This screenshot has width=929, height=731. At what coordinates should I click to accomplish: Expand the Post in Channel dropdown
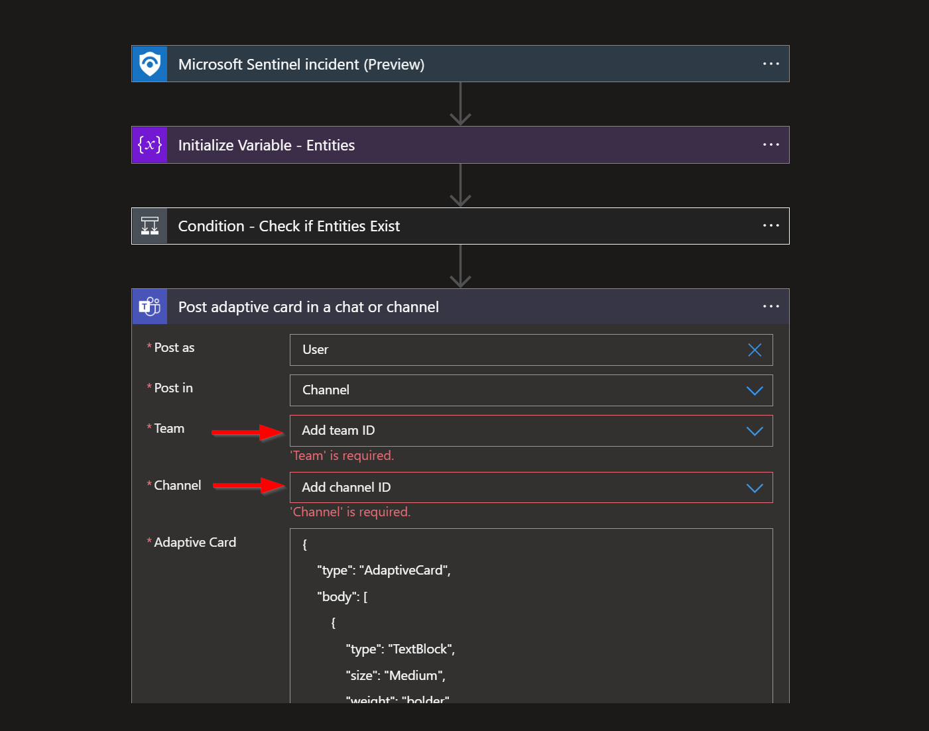coord(755,390)
